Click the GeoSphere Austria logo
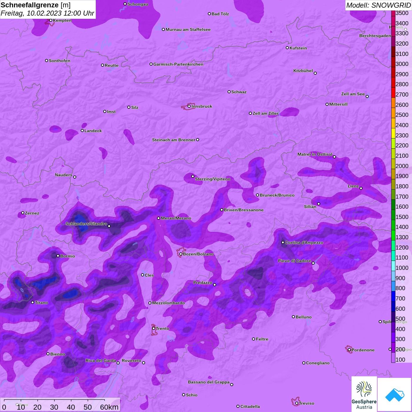 [364, 394]
